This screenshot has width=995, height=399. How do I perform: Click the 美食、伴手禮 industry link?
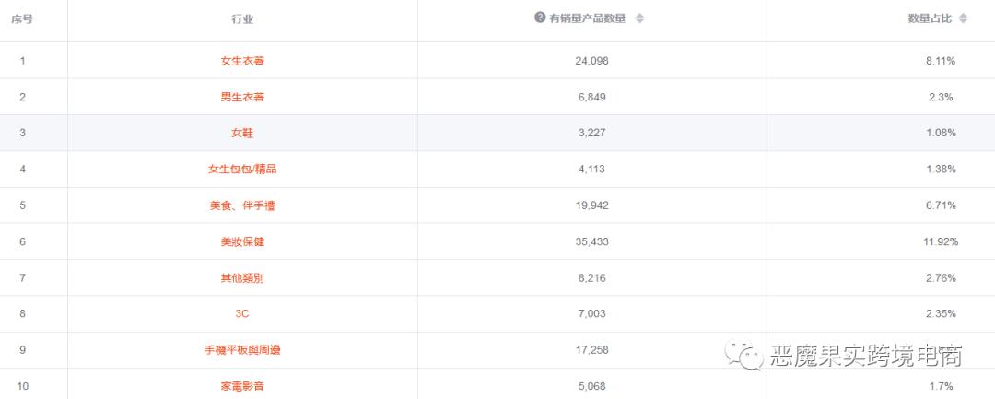tap(242, 205)
